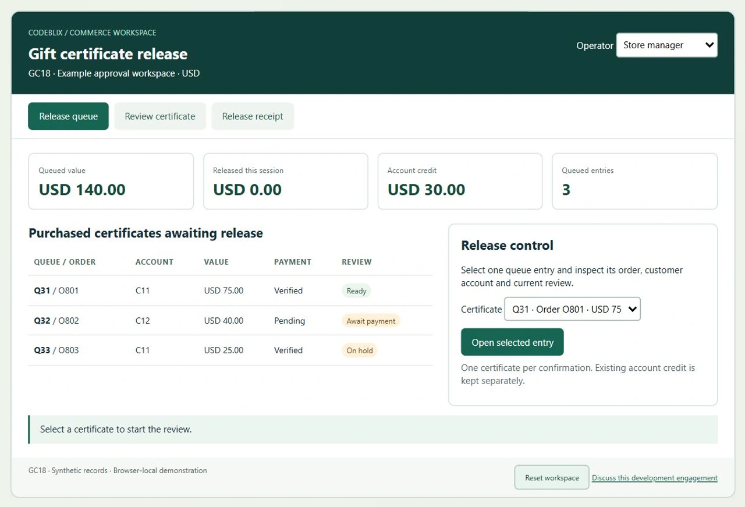The height and width of the screenshot is (507, 745).
Task: Click the Queued entries count 3 card
Action: [x=634, y=181]
